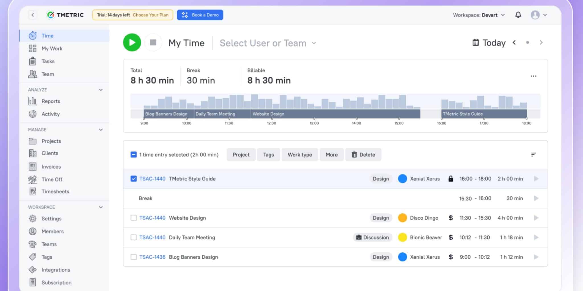The image size is (583, 291).
Task: Go to the previous day arrow
Action: coord(514,43)
